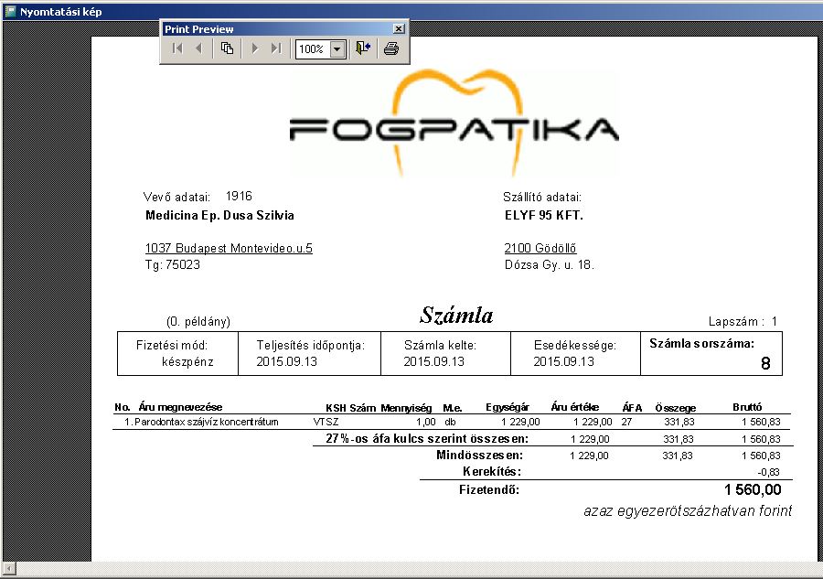Viewport: 823px width, 579px height.
Task: Click the "Bruttó" column header
Action: coord(747,407)
